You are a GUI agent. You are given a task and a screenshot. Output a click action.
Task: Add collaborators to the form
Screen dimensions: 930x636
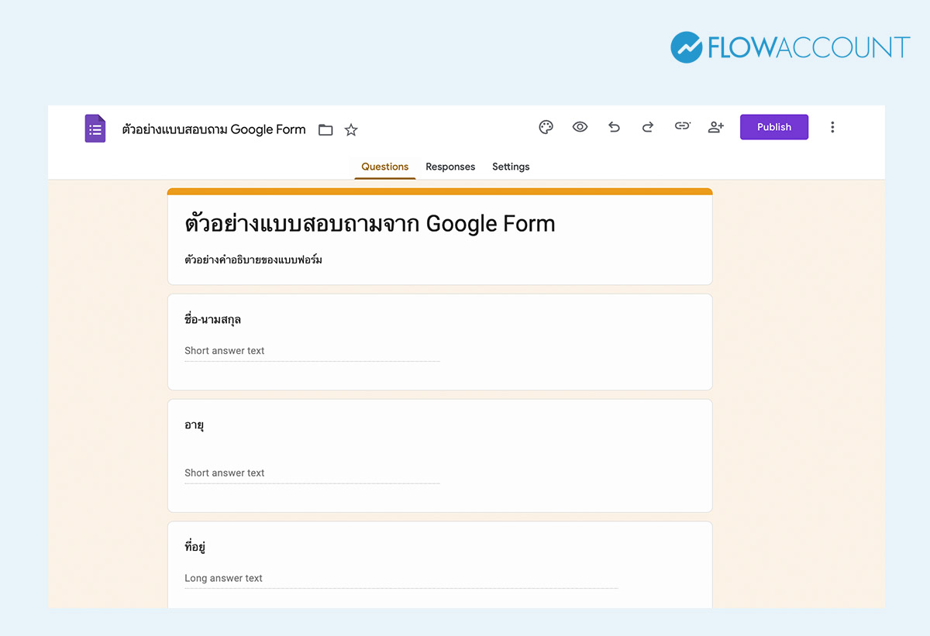(x=715, y=126)
